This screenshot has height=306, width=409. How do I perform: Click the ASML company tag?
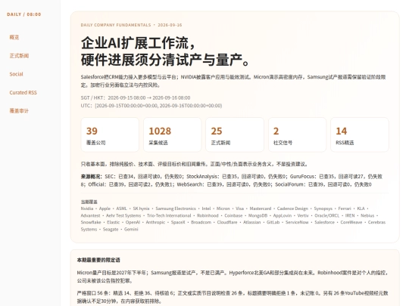click(121, 209)
